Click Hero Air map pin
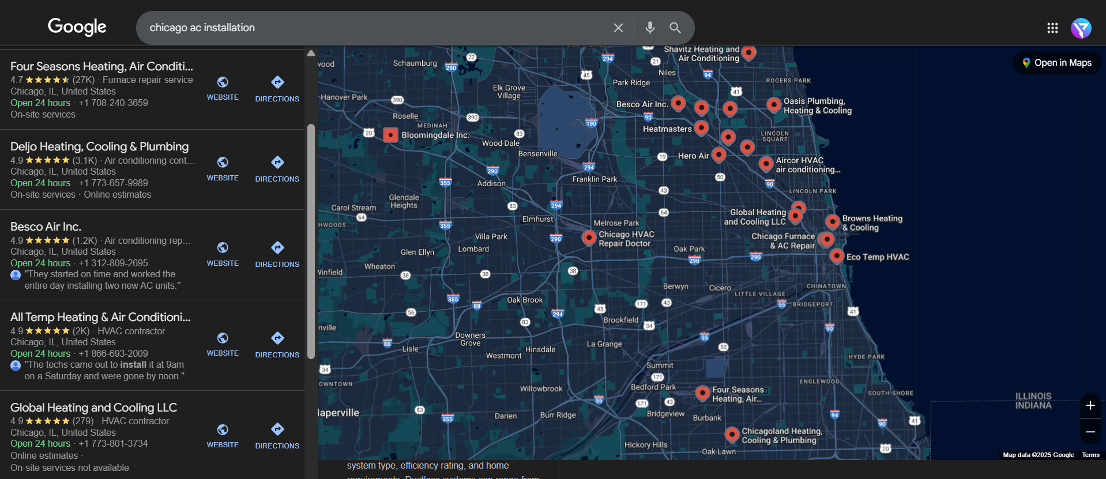This screenshot has width=1106, height=479. point(718,154)
